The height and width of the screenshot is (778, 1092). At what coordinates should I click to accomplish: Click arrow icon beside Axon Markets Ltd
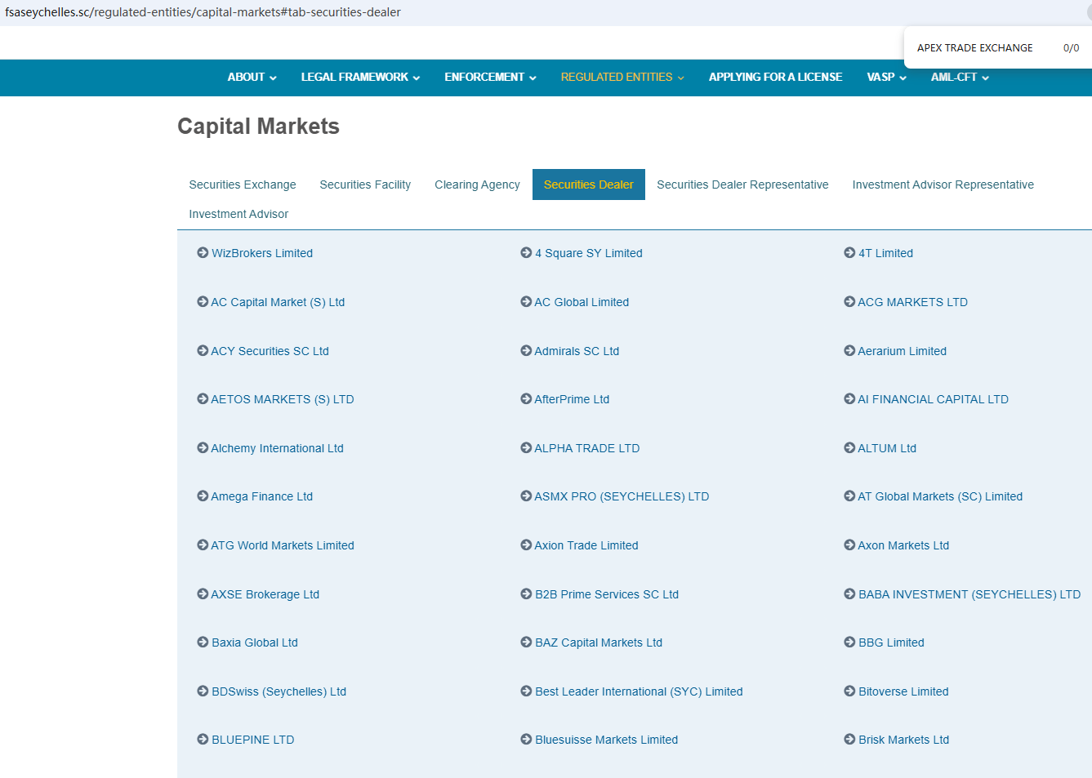point(849,545)
